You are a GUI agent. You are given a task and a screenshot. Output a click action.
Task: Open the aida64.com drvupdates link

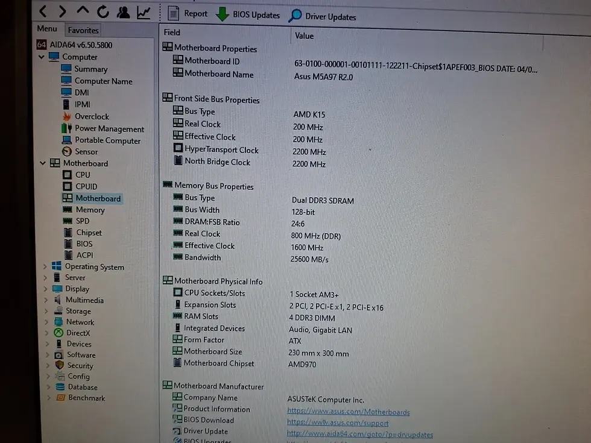(359, 435)
